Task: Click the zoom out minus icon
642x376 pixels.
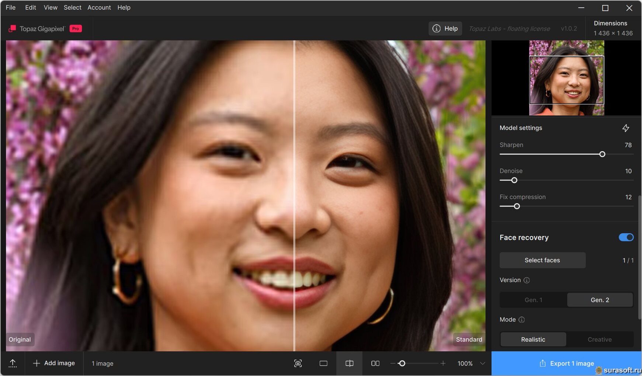Action: (x=393, y=363)
